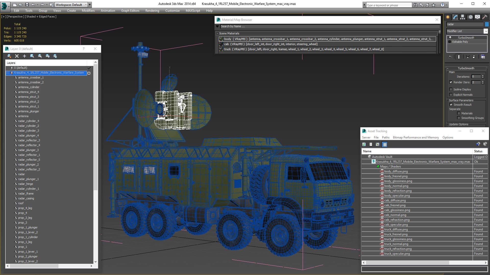This screenshot has height=275, width=490.
Task: Enable Explicit Normals checkbox
Action: (451, 95)
